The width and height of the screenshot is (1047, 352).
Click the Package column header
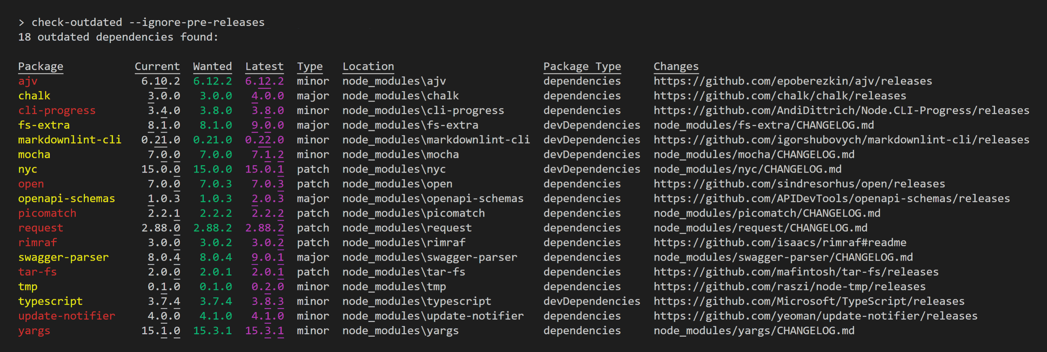click(41, 67)
